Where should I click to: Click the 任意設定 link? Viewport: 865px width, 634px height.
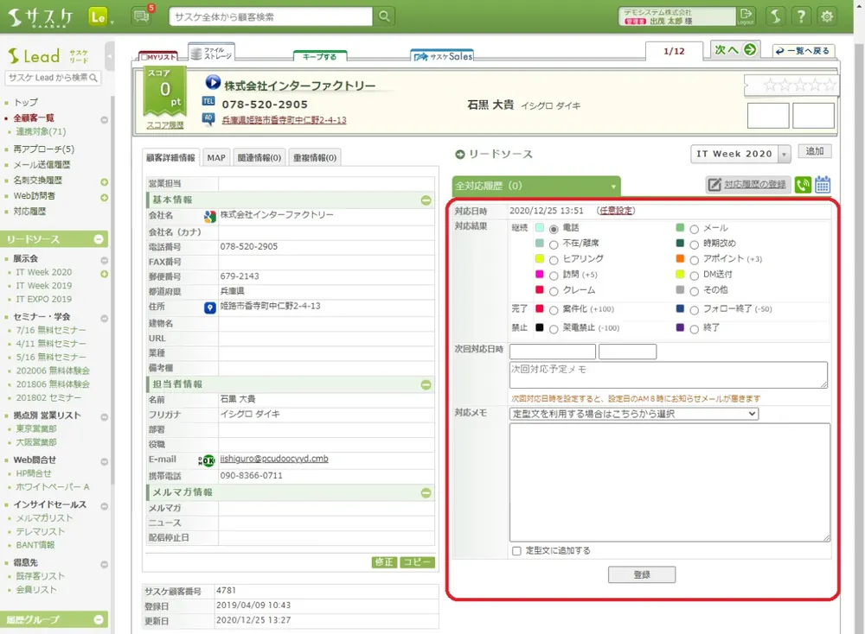pos(615,211)
